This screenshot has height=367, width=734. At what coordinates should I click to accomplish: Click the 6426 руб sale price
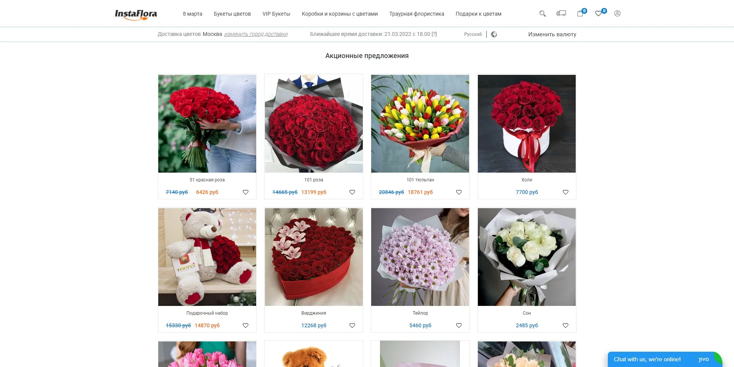coord(207,192)
